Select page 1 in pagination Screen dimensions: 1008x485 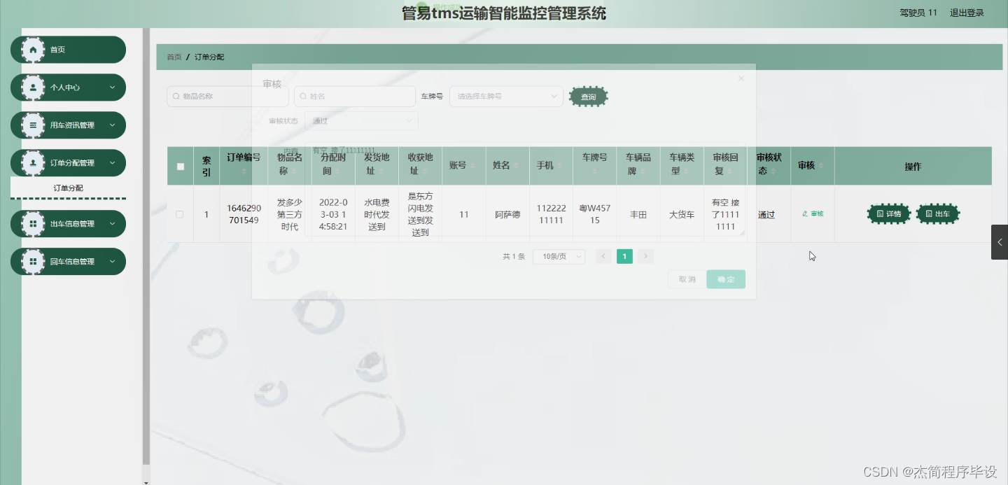624,257
